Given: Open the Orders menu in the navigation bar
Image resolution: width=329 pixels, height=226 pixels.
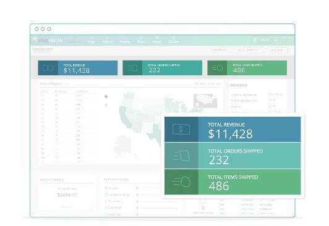Looking at the screenshot, I should click(92, 40).
